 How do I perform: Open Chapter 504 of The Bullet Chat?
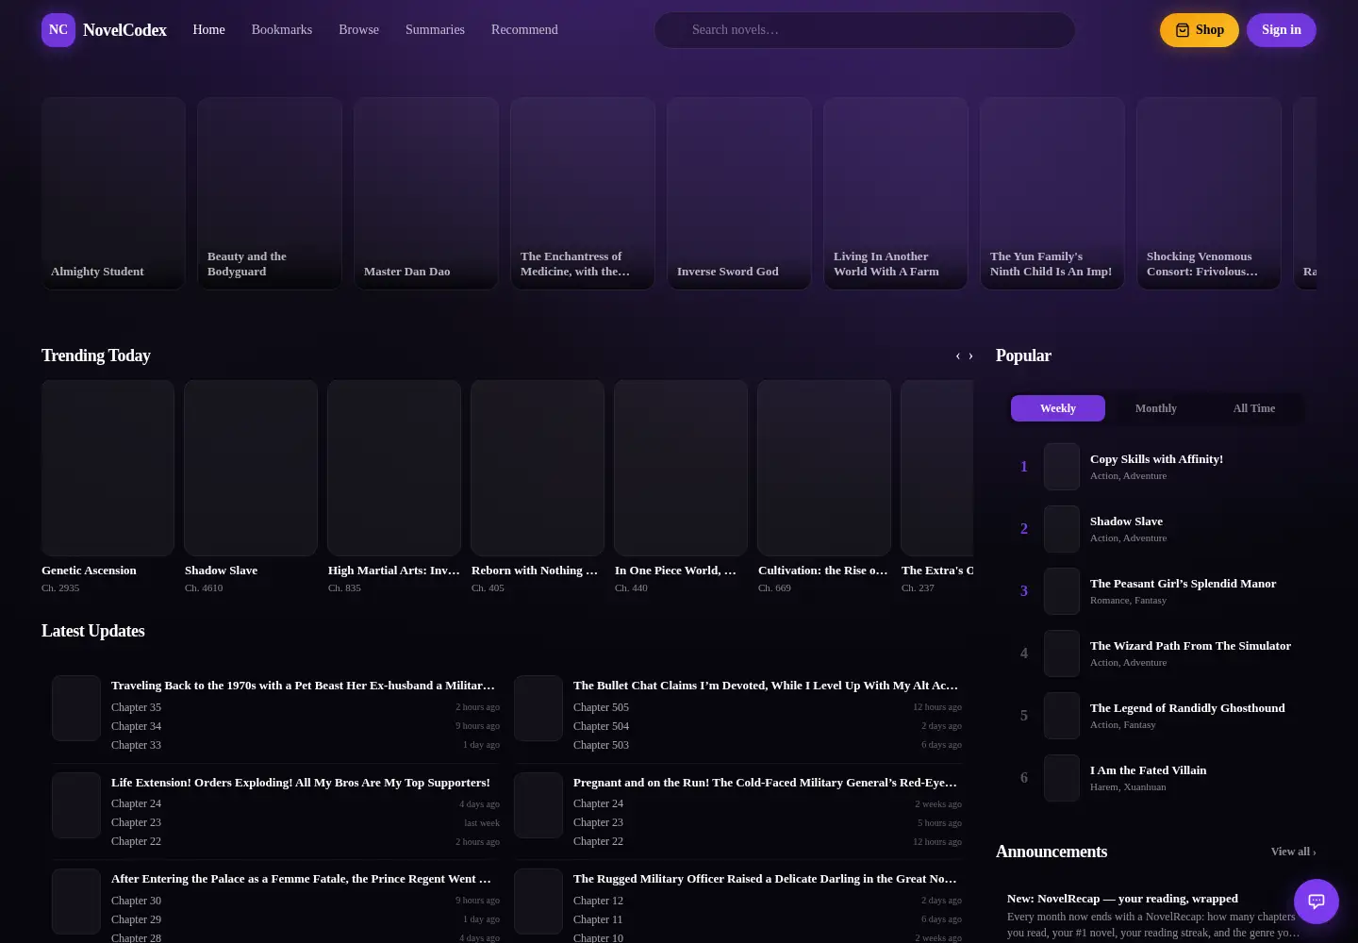[601, 726]
